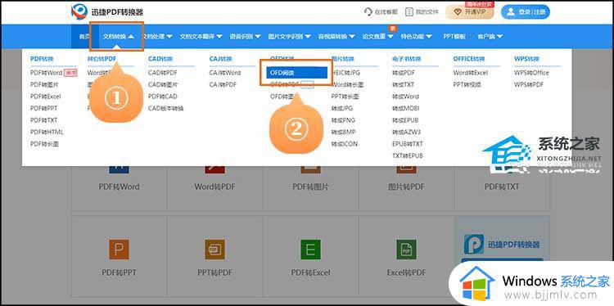Open the 转成MOBI link
Viewport: 614px width, 306px height.
click(405, 108)
